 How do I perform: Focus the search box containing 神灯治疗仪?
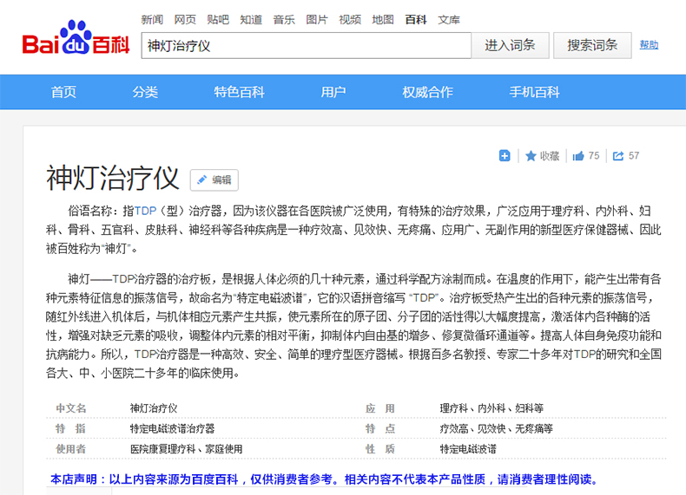(x=307, y=45)
